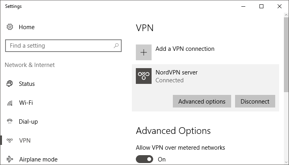Click the vertical scrollbar thumb
The image size is (289, 165).
tap(286, 55)
